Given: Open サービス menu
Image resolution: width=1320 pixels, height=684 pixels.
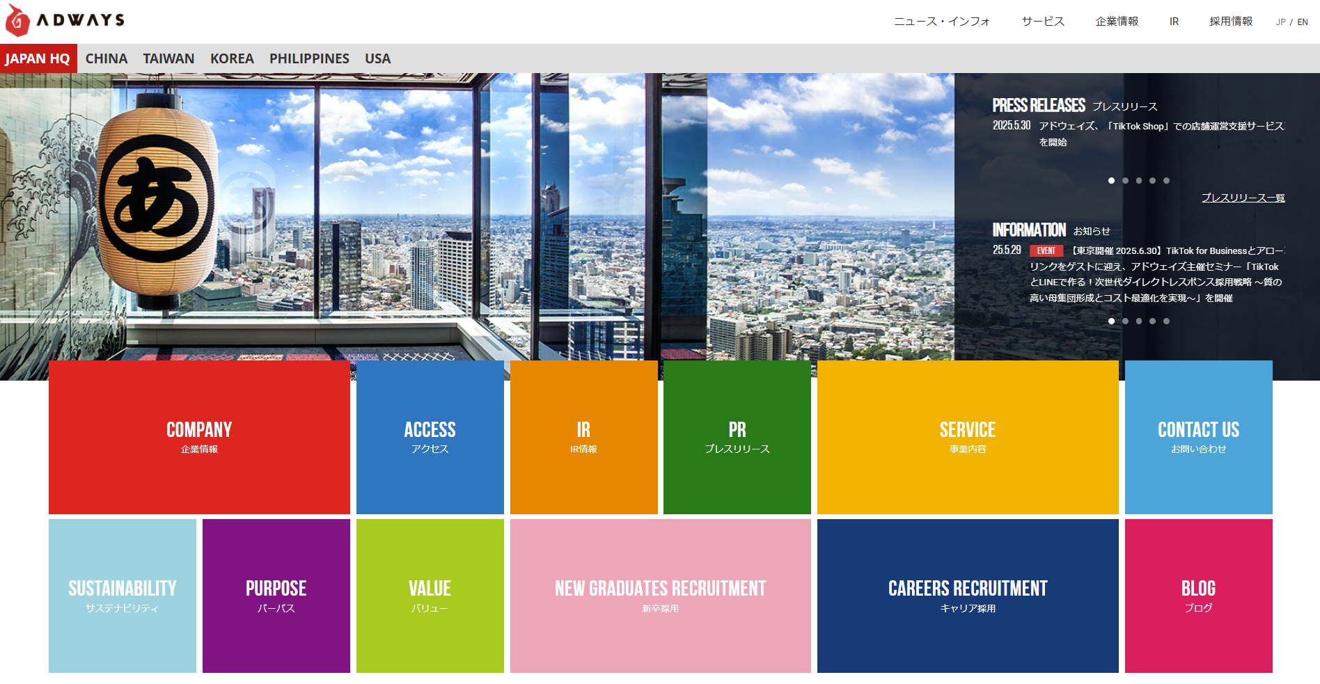Looking at the screenshot, I should point(1043,22).
